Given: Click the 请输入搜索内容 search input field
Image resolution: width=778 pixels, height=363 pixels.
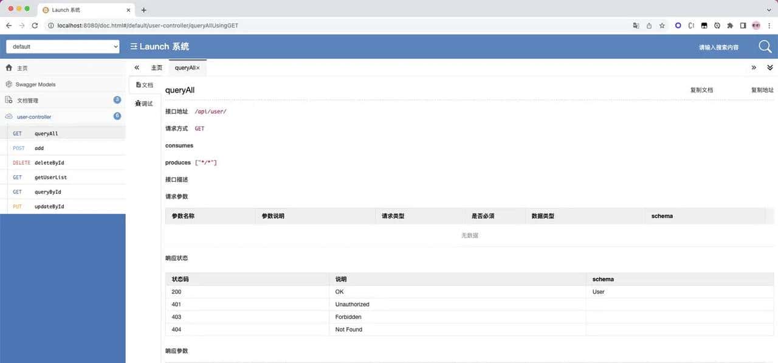Looking at the screenshot, I should (x=717, y=46).
